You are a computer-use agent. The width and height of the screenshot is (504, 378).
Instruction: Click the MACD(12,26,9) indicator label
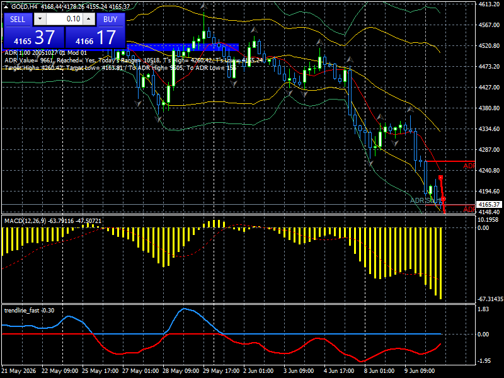(x=53, y=221)
